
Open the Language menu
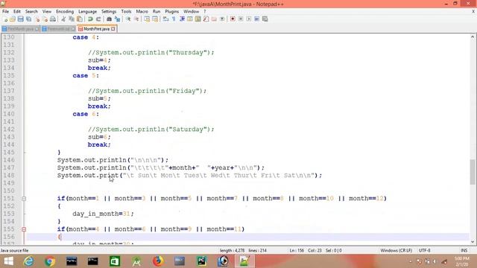pos(87,12)
